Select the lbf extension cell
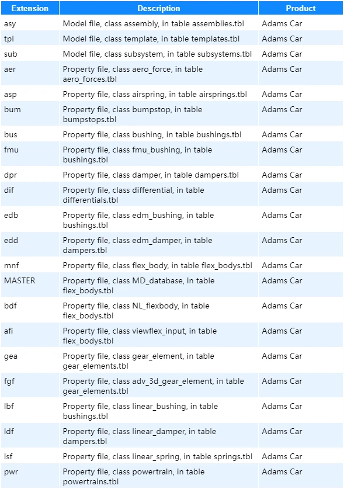The height and width of the screenshot is (489, 344). (30, 411)
